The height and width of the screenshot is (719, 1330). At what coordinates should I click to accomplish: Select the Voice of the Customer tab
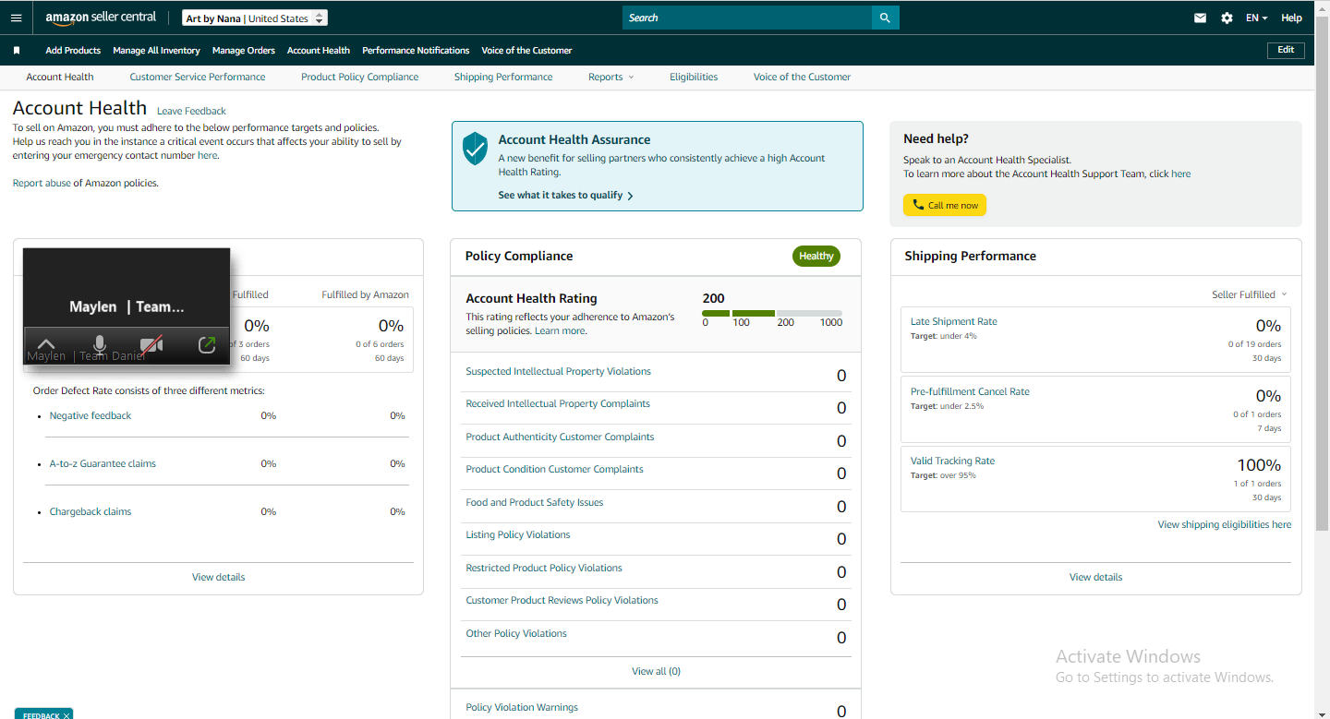[802, 77]
